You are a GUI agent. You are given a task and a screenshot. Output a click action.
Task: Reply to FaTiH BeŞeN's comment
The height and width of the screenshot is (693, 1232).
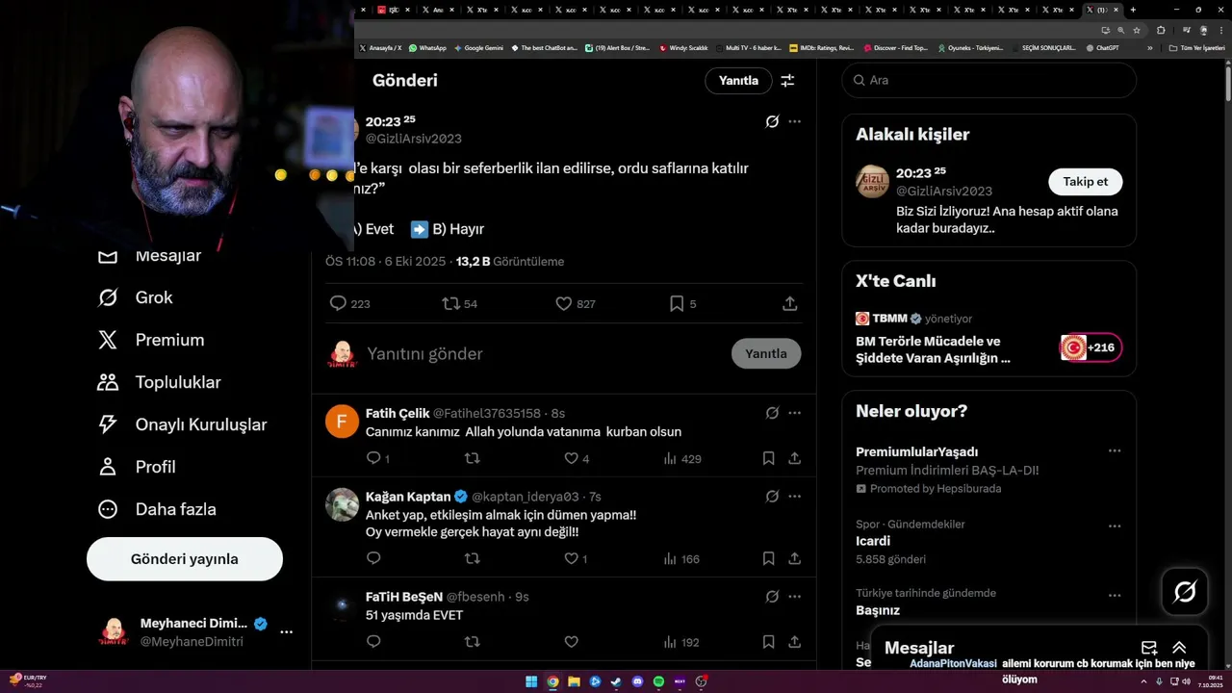click(x=373, y=642)
